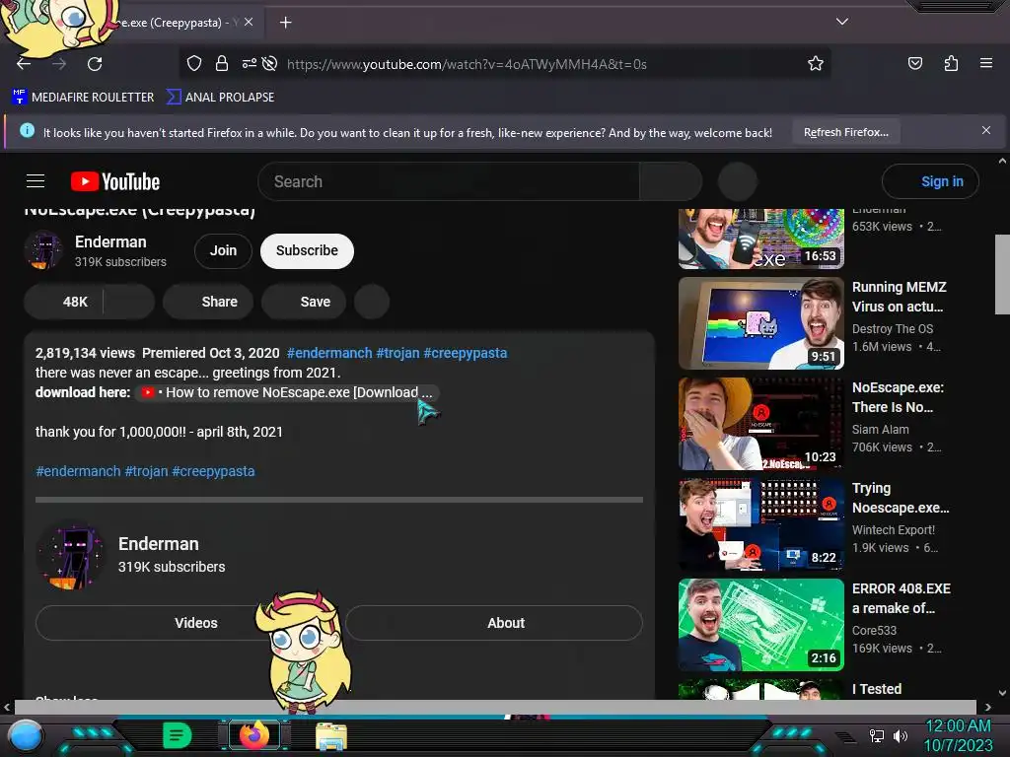This screenshot has height=757, width=1010.
Task: Click the horizontal scrollbar right arrow
Action: [x=987, y=707]
